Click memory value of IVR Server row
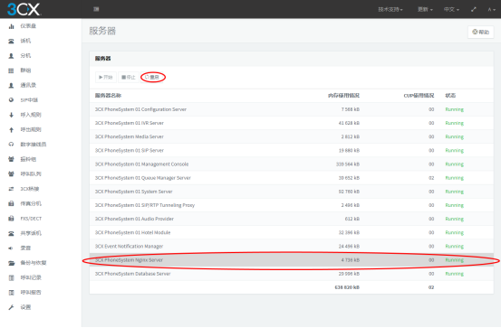The image size is (501, 328). (x=349, y=123)
